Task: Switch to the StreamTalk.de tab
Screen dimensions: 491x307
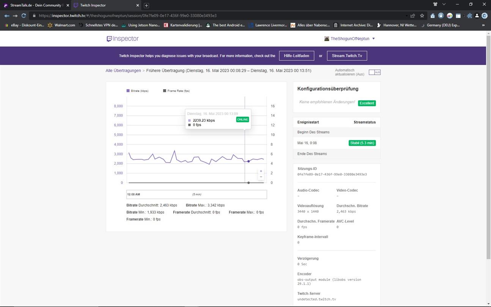Action: [x=35, y=5]
